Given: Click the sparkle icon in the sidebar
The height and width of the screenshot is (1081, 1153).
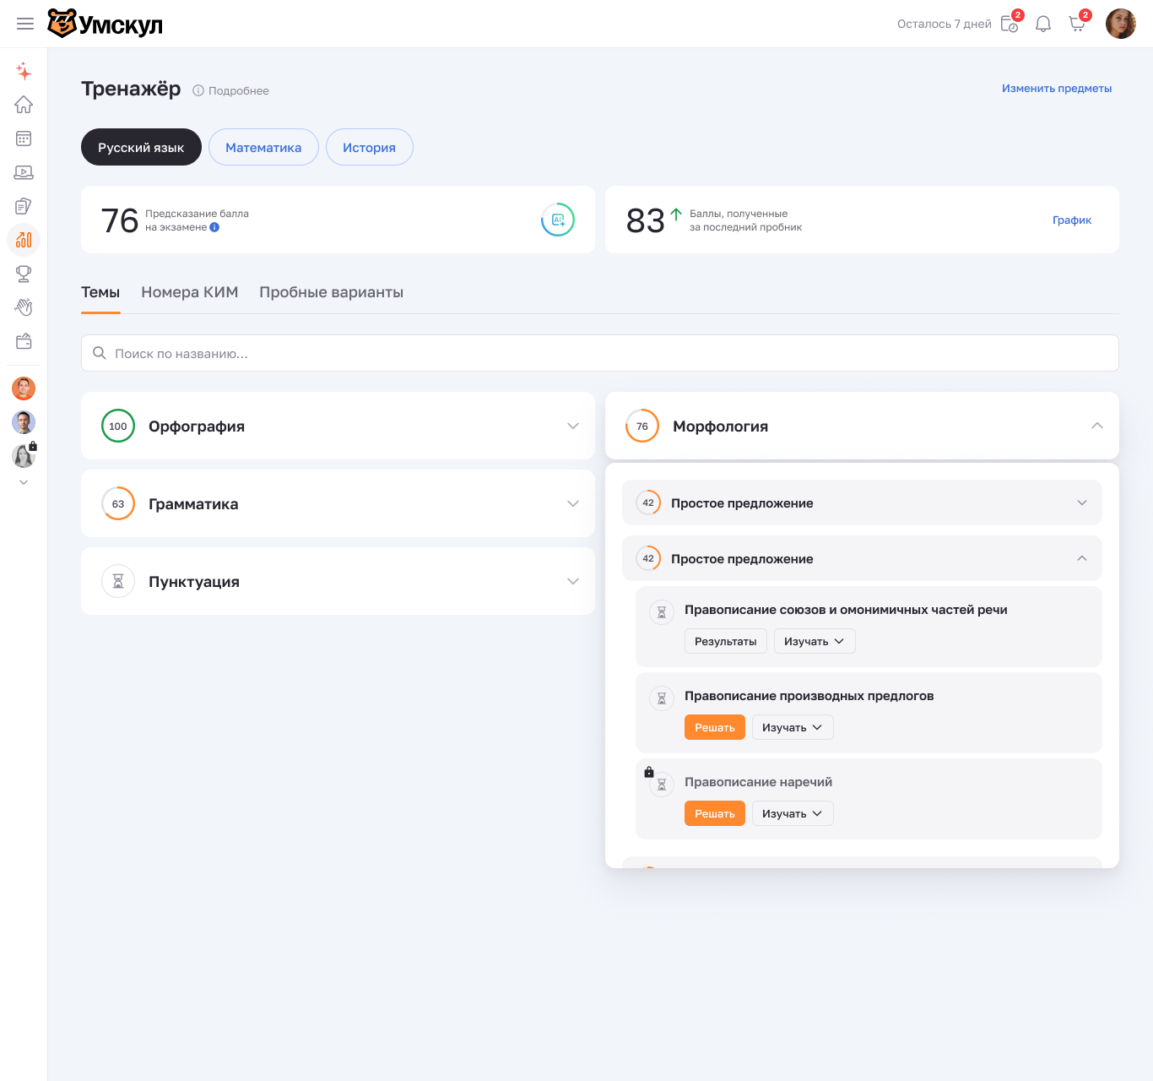Looking at the screenshot, I should pos(24,71).
